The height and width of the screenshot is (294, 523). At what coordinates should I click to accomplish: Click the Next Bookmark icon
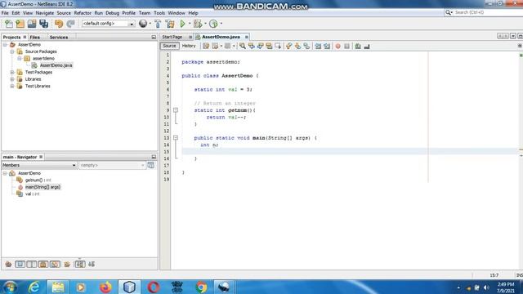(297, 47)
